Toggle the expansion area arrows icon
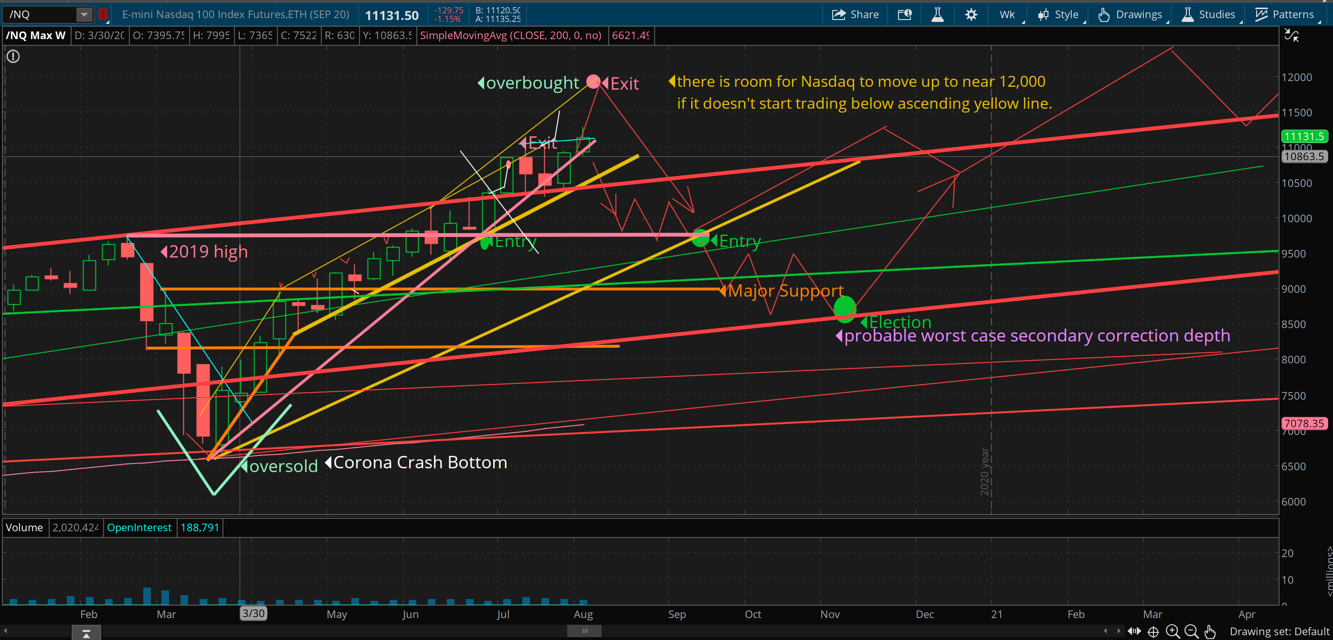1333x640 pixels. (1134, 631)
